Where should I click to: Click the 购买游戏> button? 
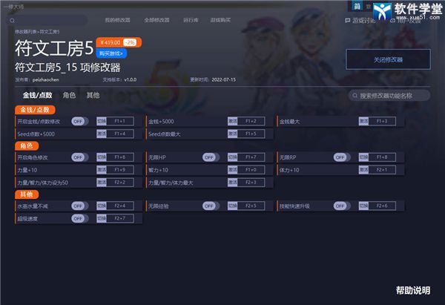[111, 53]
